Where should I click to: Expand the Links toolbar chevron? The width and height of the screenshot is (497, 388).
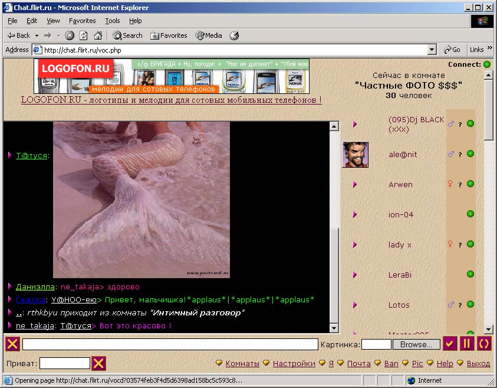click(x=490, y=48)
